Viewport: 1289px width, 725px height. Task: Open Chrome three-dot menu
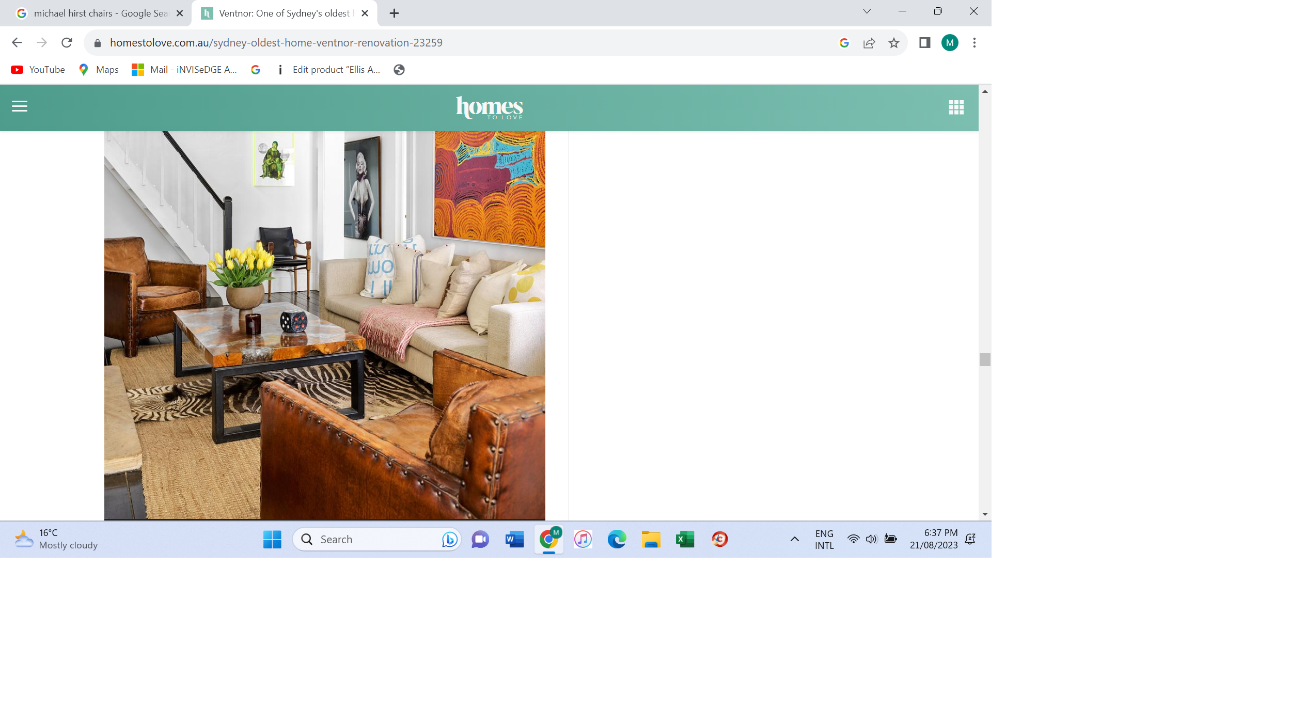pyautogui.click(x=974, y=43)
